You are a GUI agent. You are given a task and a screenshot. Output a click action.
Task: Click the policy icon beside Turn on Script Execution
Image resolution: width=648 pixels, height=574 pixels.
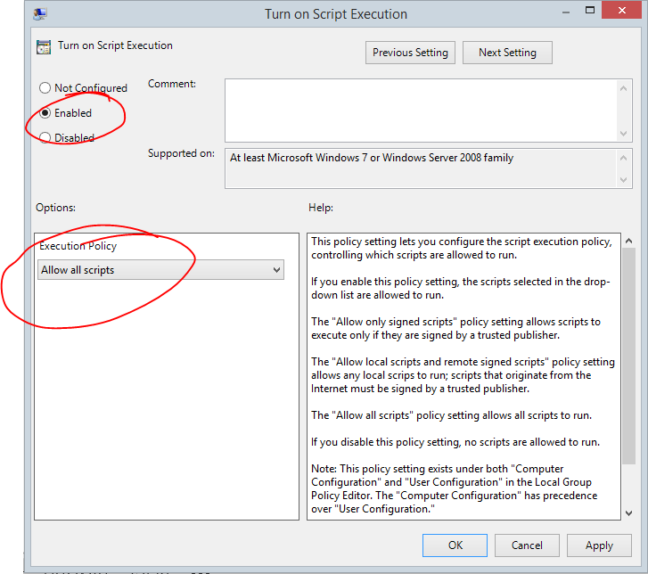click(x=44, y=46)
